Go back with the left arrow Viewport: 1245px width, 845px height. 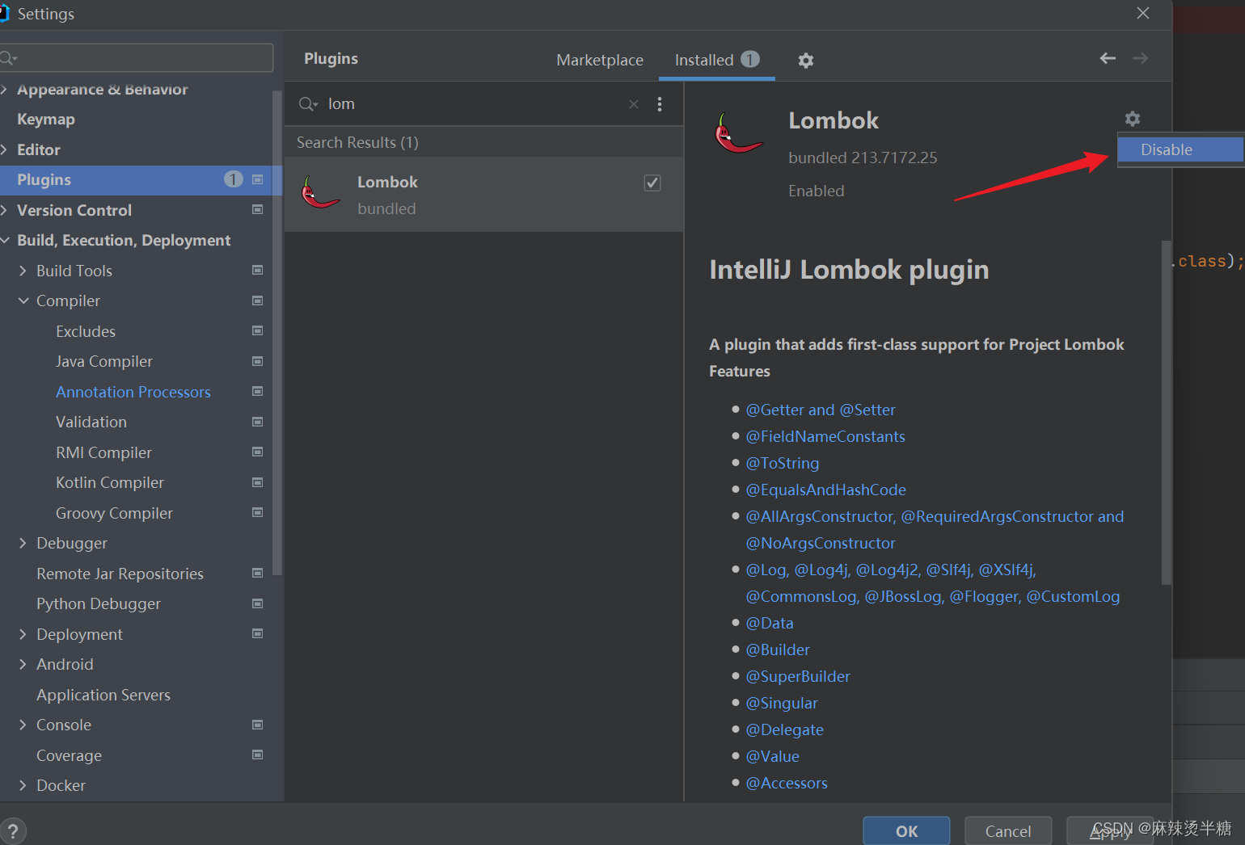coord(1108,58)
